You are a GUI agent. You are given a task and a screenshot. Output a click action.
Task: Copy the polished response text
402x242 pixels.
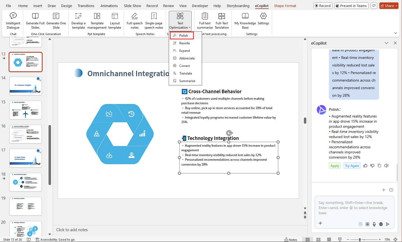tap(379, 166)
